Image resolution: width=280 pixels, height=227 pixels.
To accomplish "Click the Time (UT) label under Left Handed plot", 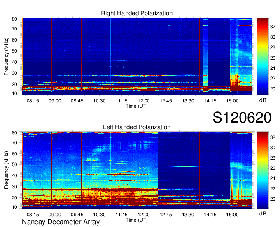I will (137, 220).
